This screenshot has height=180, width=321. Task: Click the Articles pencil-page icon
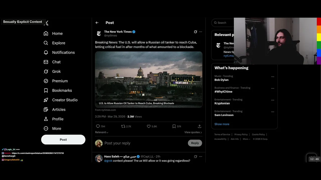46,109
